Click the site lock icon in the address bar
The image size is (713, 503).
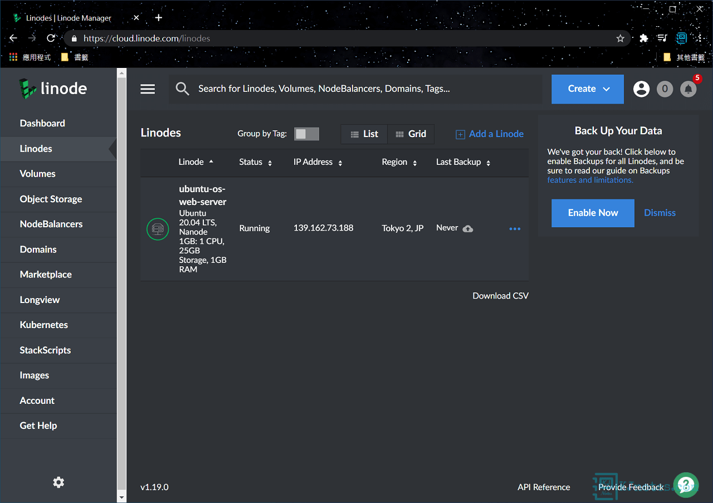[74, 38]
